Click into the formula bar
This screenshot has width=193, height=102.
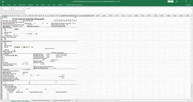(108, 9)
